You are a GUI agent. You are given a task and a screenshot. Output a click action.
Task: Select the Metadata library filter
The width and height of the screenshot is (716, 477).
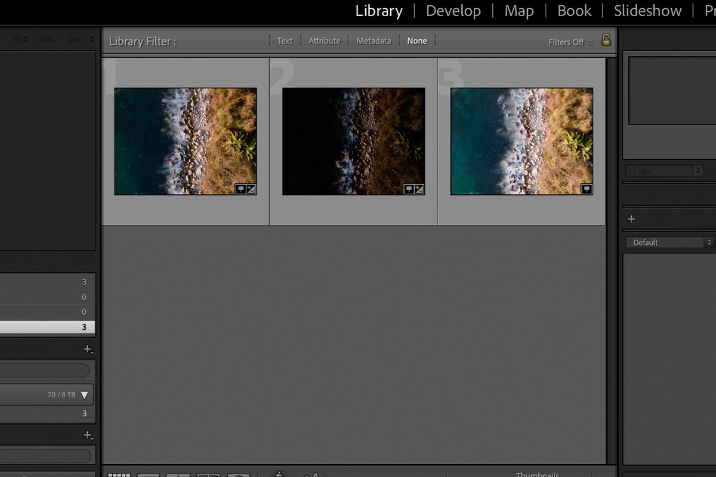coord(374,41)
